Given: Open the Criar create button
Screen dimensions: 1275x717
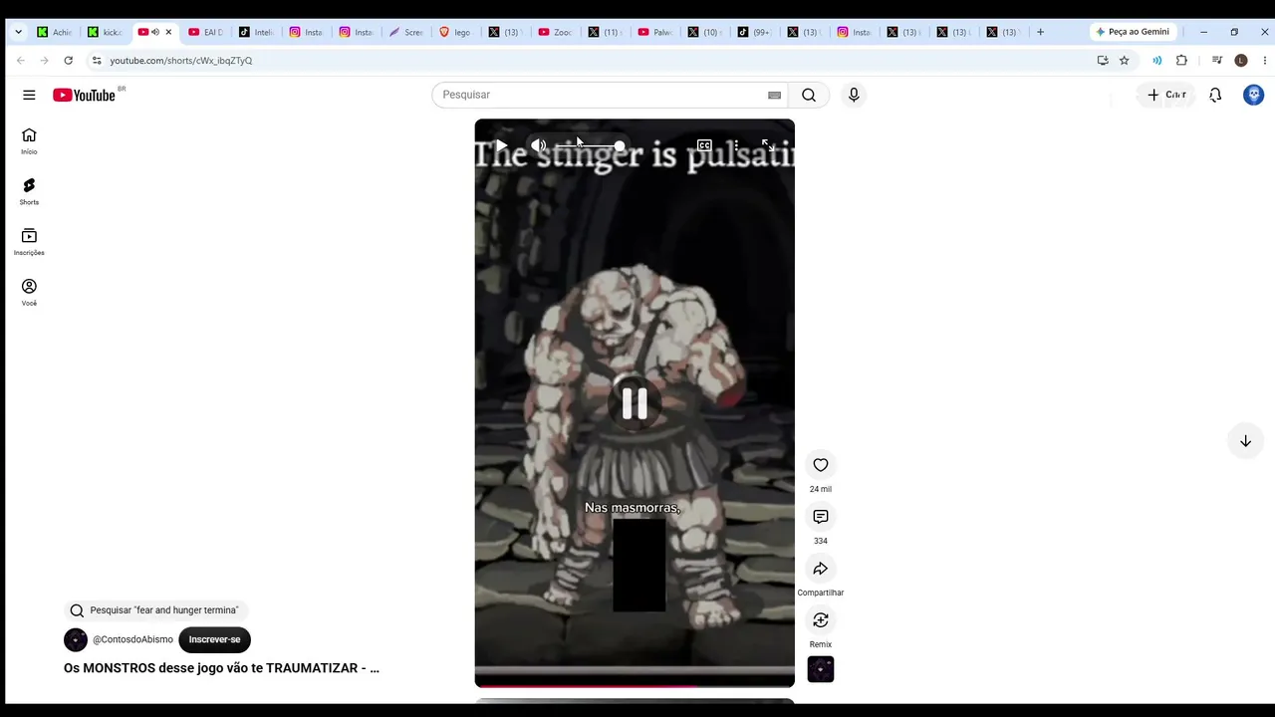Looking at the screenshot, I should [1165, 95].
